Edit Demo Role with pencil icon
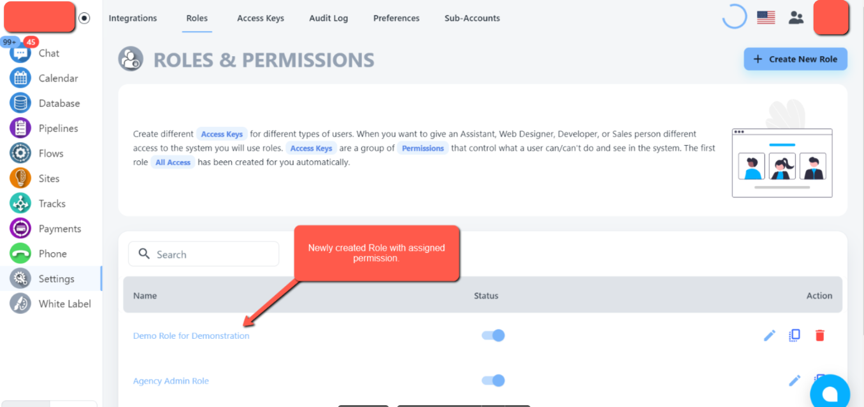The image size is (864, 407). [x=770, y=336]
